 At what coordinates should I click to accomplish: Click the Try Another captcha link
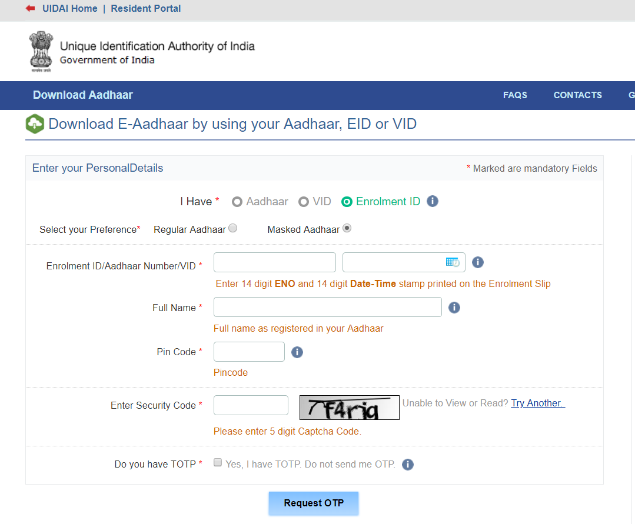coord(537,403)
